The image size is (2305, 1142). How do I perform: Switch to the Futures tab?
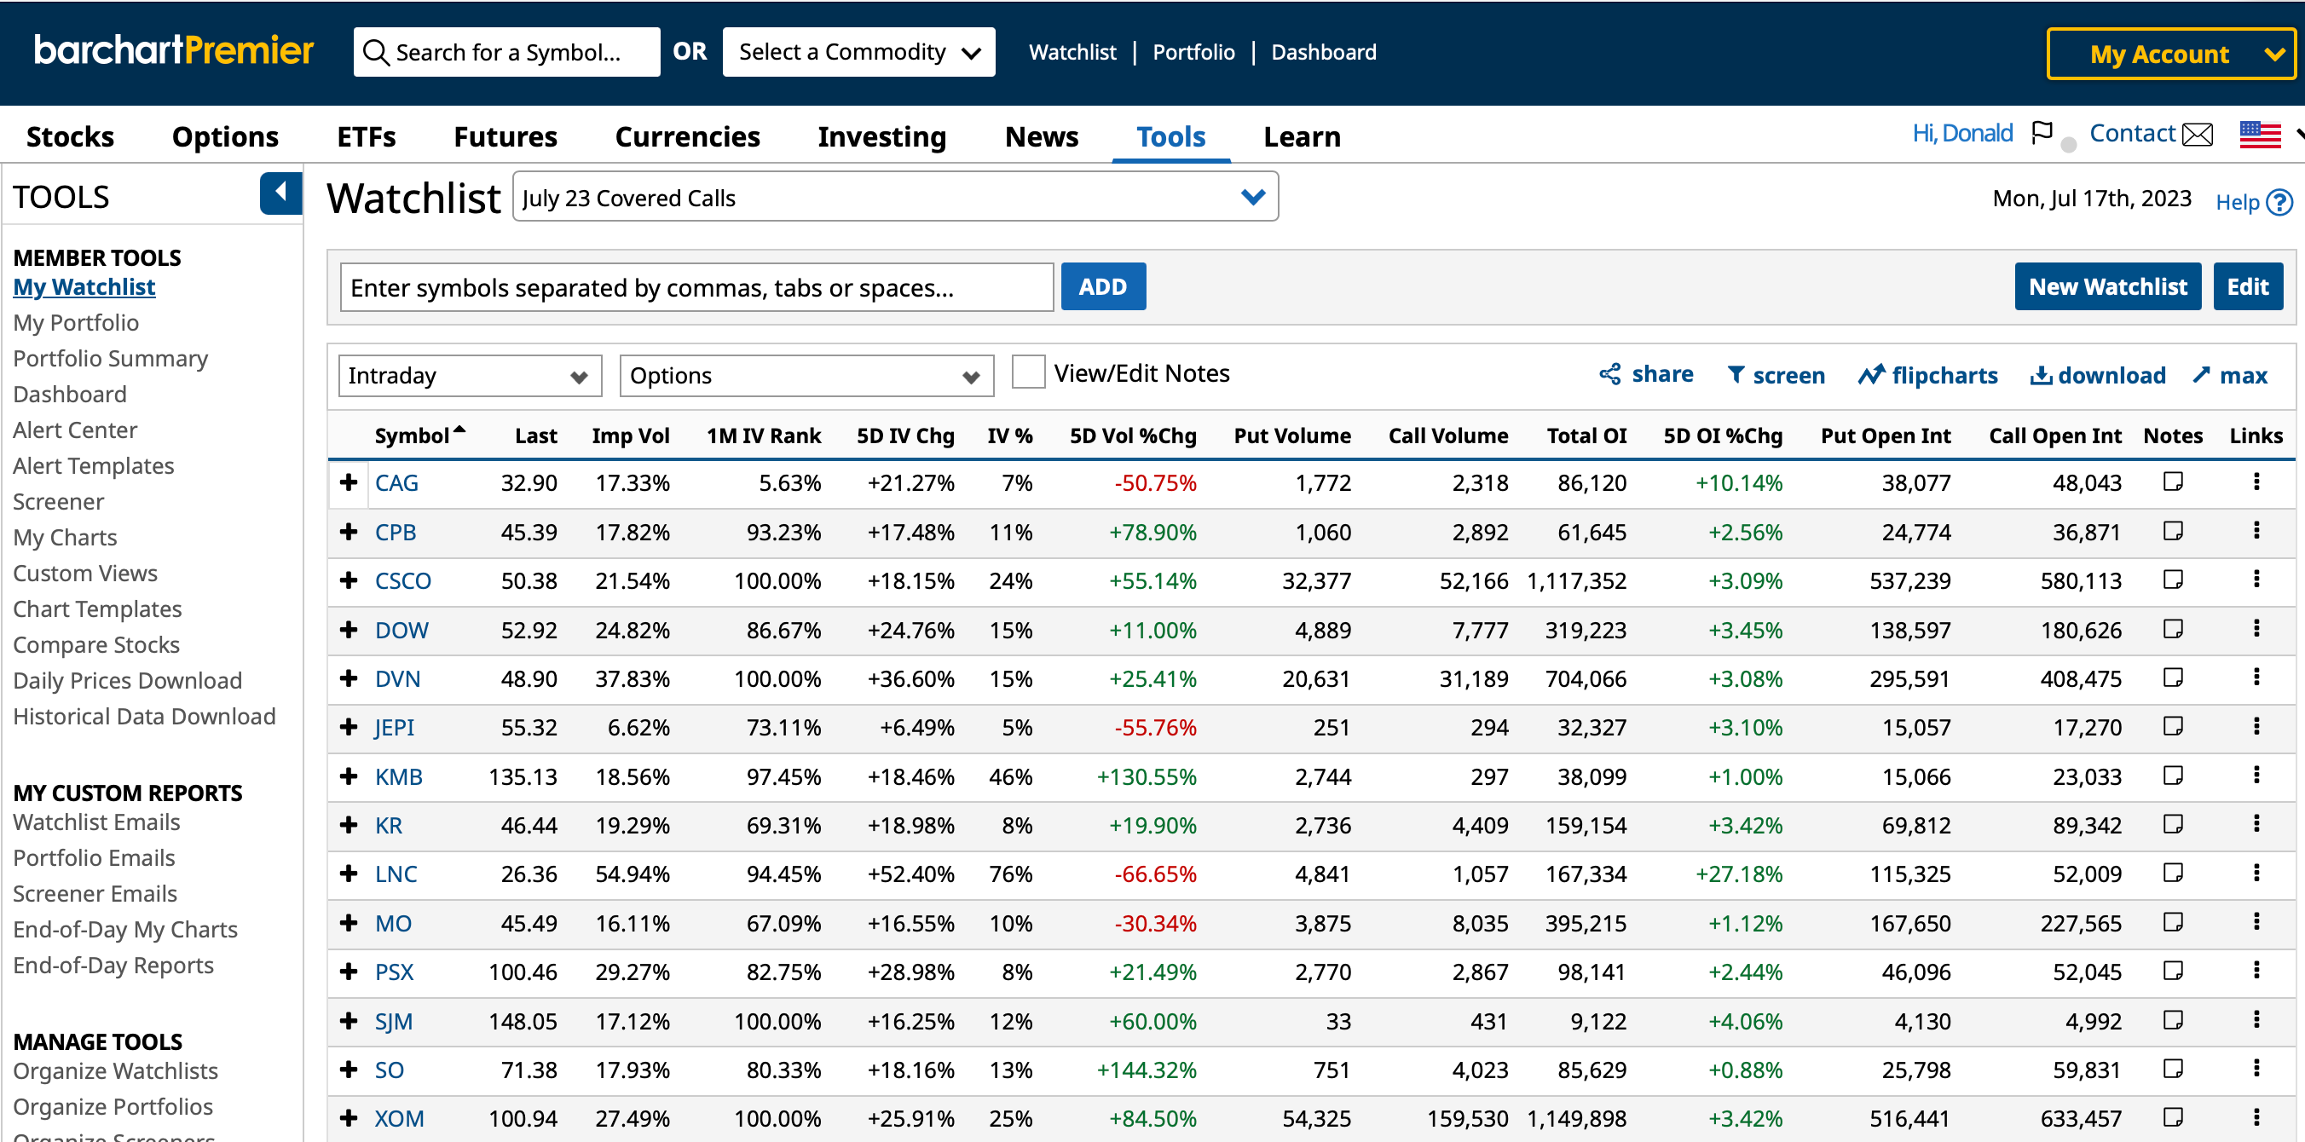pos(505,136)
